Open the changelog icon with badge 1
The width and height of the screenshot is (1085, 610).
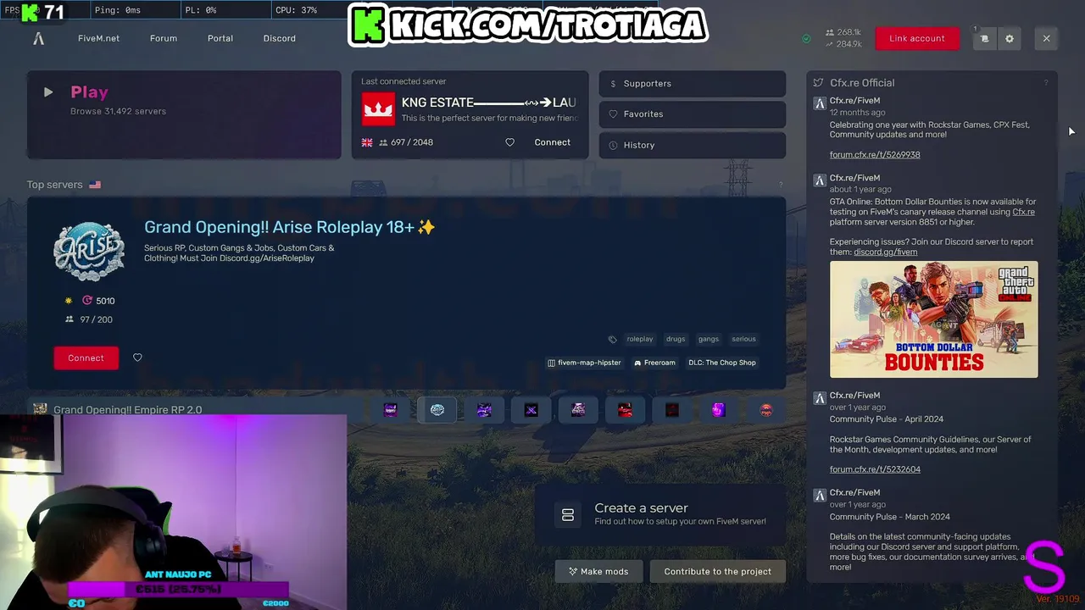pos(984,38)
